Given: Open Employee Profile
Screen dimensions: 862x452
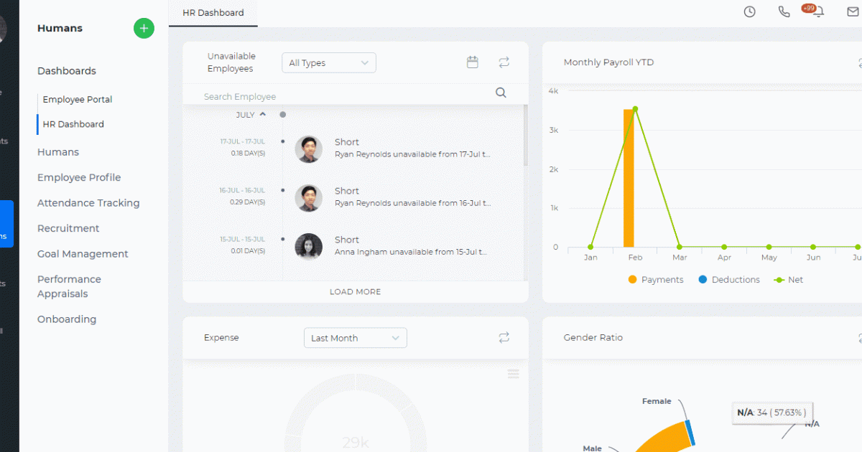Looking at the screenshot, I should pos(79,177).
